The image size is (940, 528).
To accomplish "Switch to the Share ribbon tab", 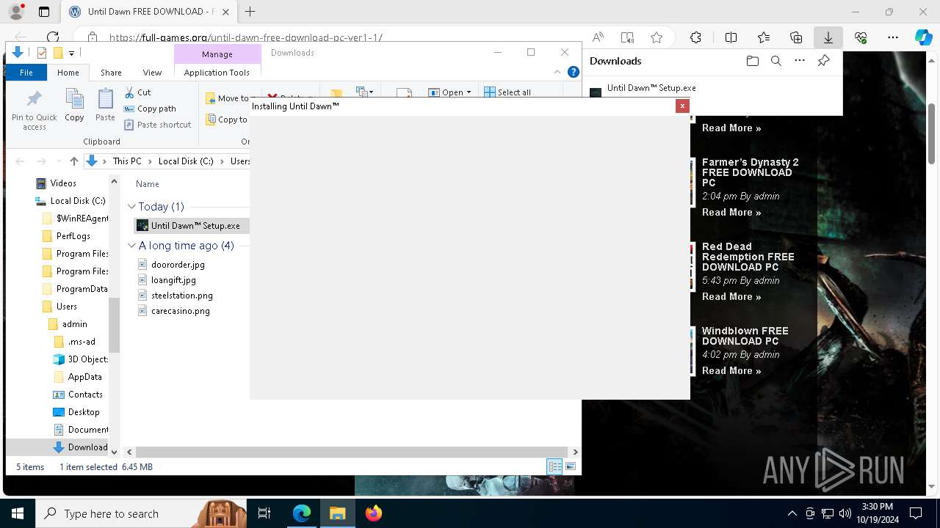I will (111, 73).
